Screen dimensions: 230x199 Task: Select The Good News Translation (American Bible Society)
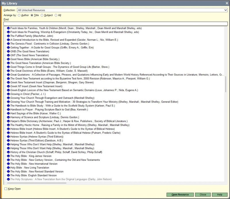[41, 63]
